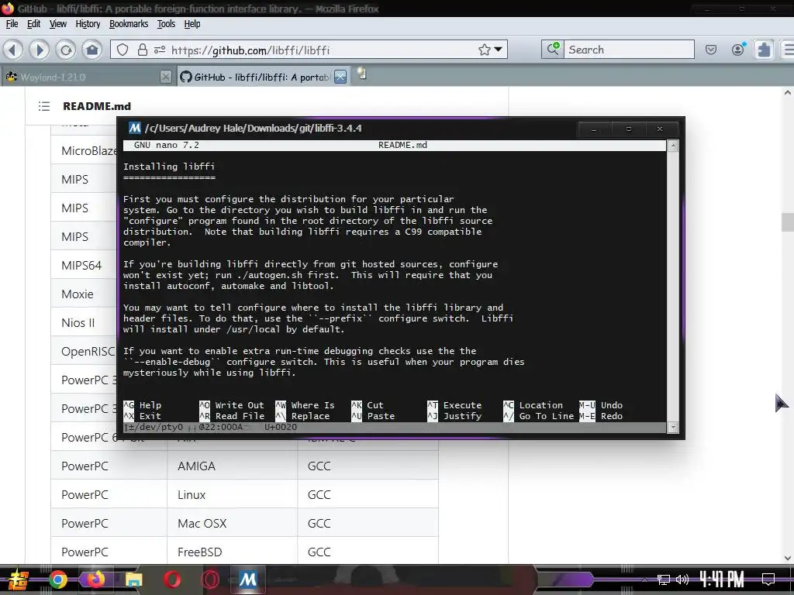794x595 pixels.
Task: Open View menu in Firefox
Action: tap(57, 24)
